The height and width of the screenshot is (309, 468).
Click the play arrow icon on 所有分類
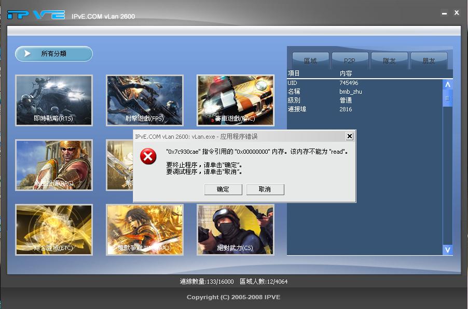click(27, 54)
